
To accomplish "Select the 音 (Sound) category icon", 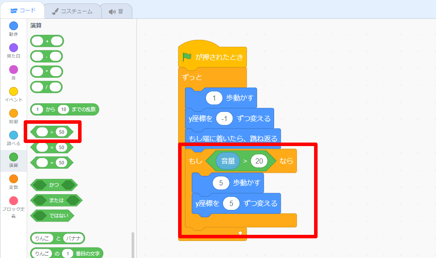I will [x=13, y=68].
